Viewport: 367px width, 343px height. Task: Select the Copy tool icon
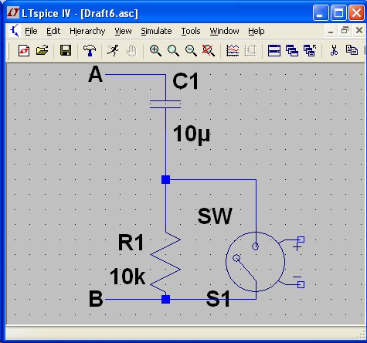click(x=352, y=50)
